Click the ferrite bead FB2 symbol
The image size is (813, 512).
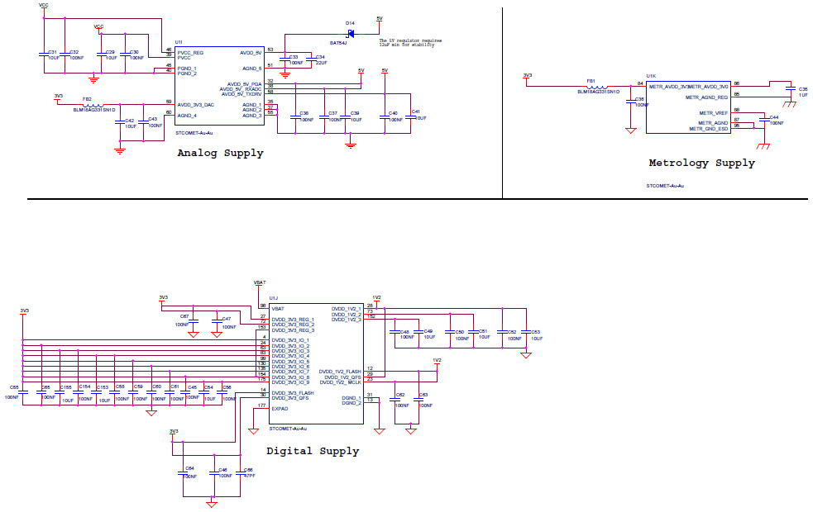(92, 104)
